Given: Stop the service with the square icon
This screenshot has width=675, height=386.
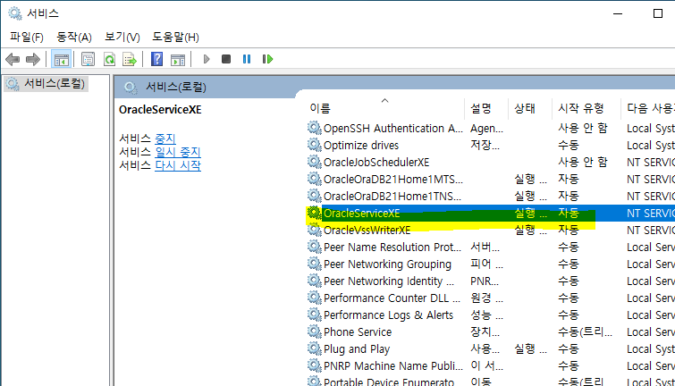Looking at the screenshot, I should (x=226, y=59).
